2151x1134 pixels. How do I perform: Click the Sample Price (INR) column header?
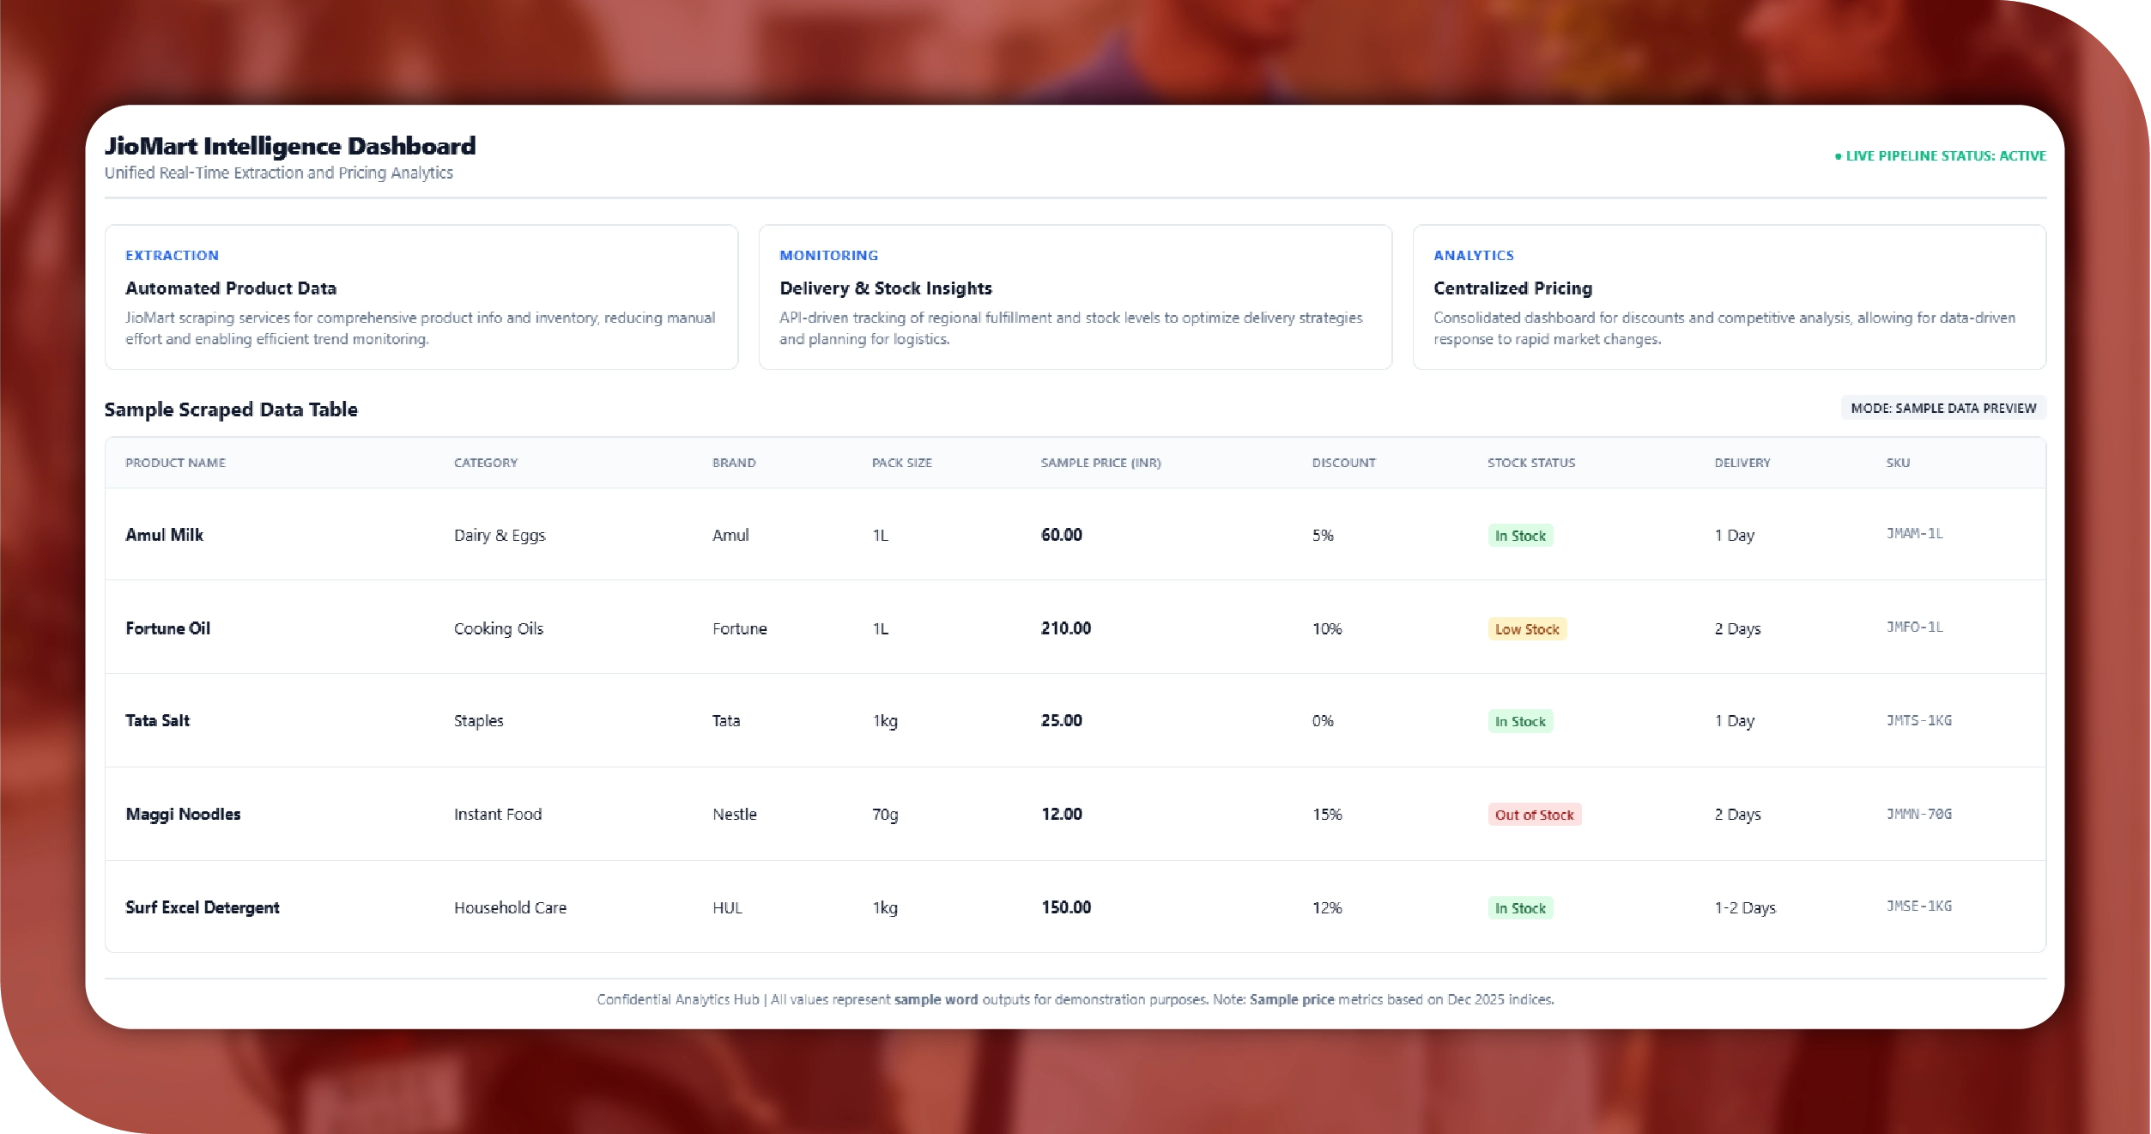(x=1100, y=463)
